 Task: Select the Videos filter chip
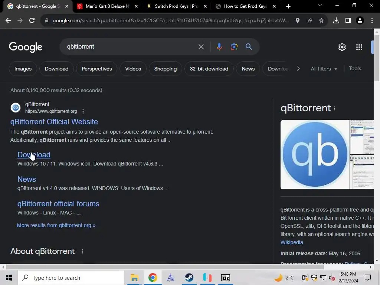[133, 69]
